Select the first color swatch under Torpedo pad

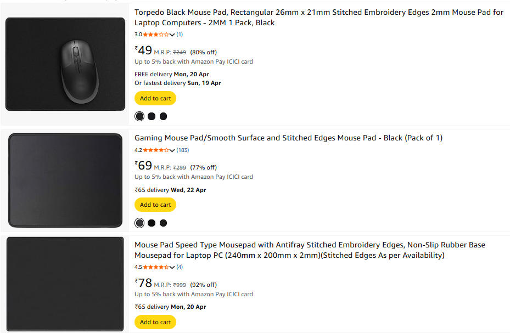click(x=139, y=116)
